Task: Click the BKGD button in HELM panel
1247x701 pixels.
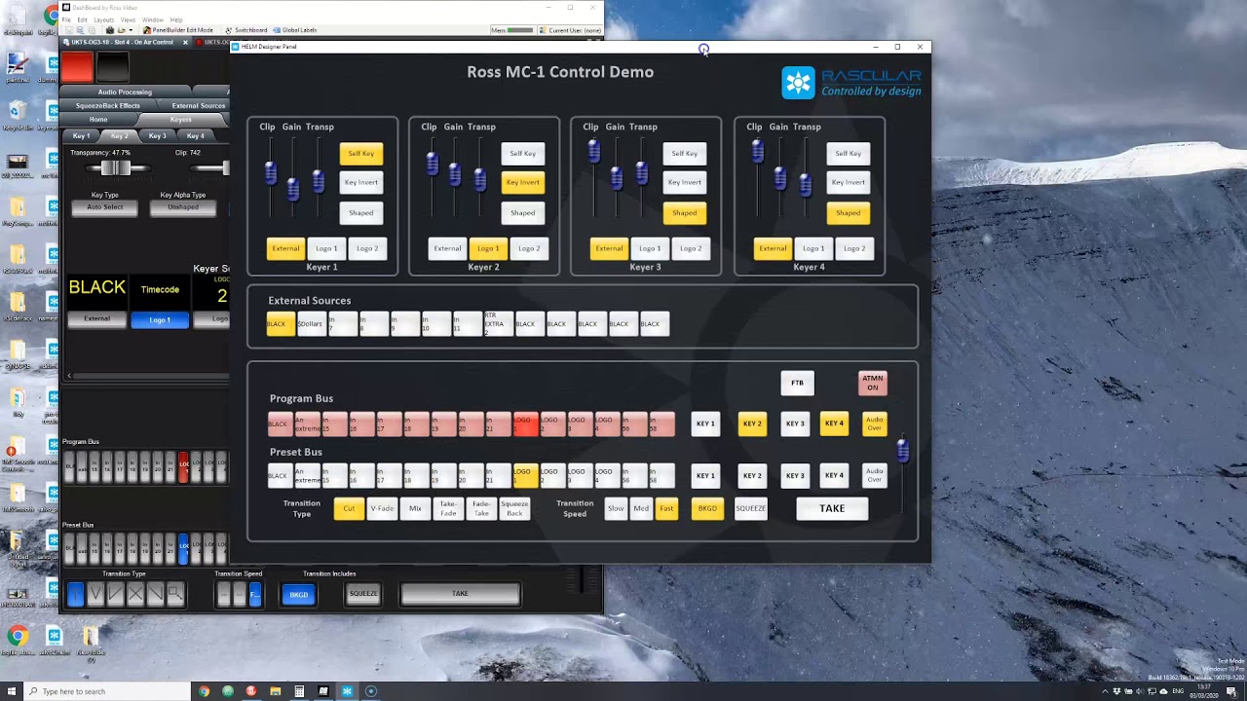Action: [707, 508]
